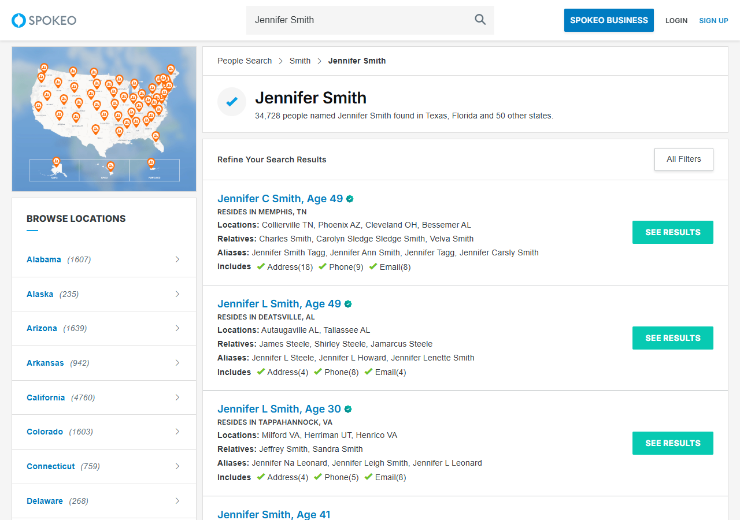Browse the Arizona location link
This screenshot has height=520, width=740.
42,328
